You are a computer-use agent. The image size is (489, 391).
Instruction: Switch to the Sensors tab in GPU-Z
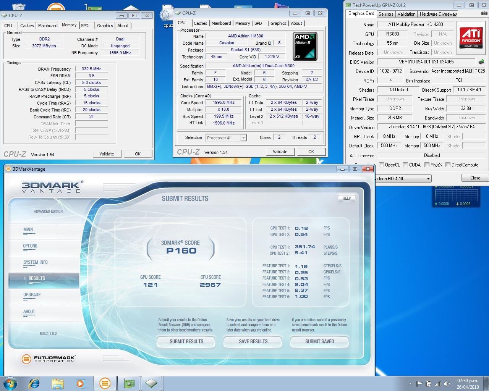click(386, 14)
